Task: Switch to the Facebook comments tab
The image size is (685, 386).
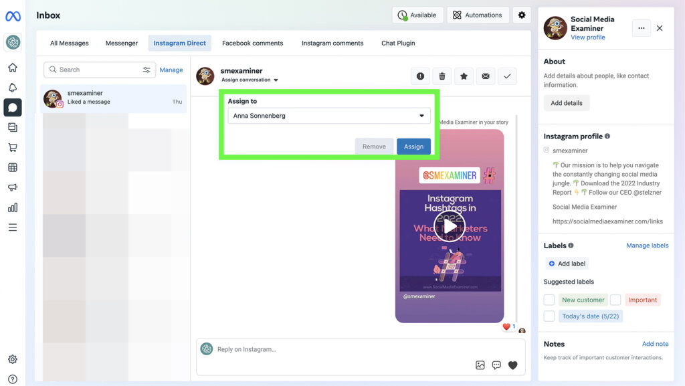Action: tap(252, 43)
